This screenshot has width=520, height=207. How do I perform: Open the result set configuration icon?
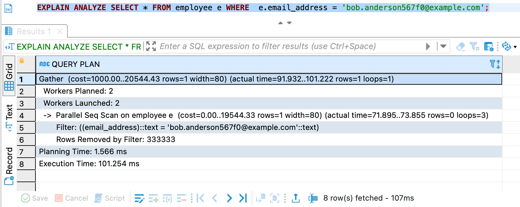click(489, 46)
